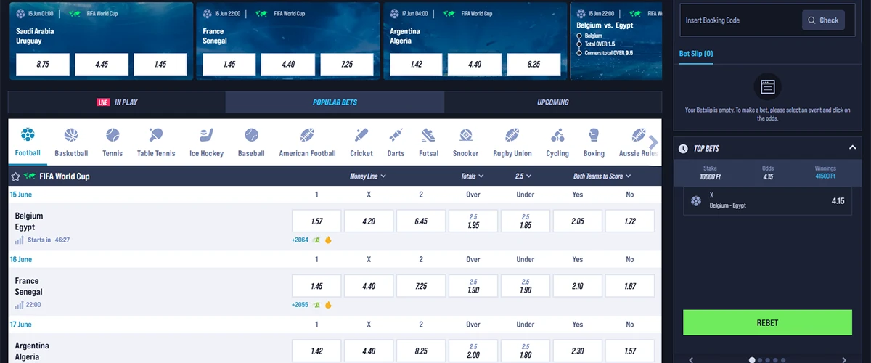The height and width of the screenshot is (363, 871).
Task: Open the Bet Slip (0) tab
Action: coord(696,54)
